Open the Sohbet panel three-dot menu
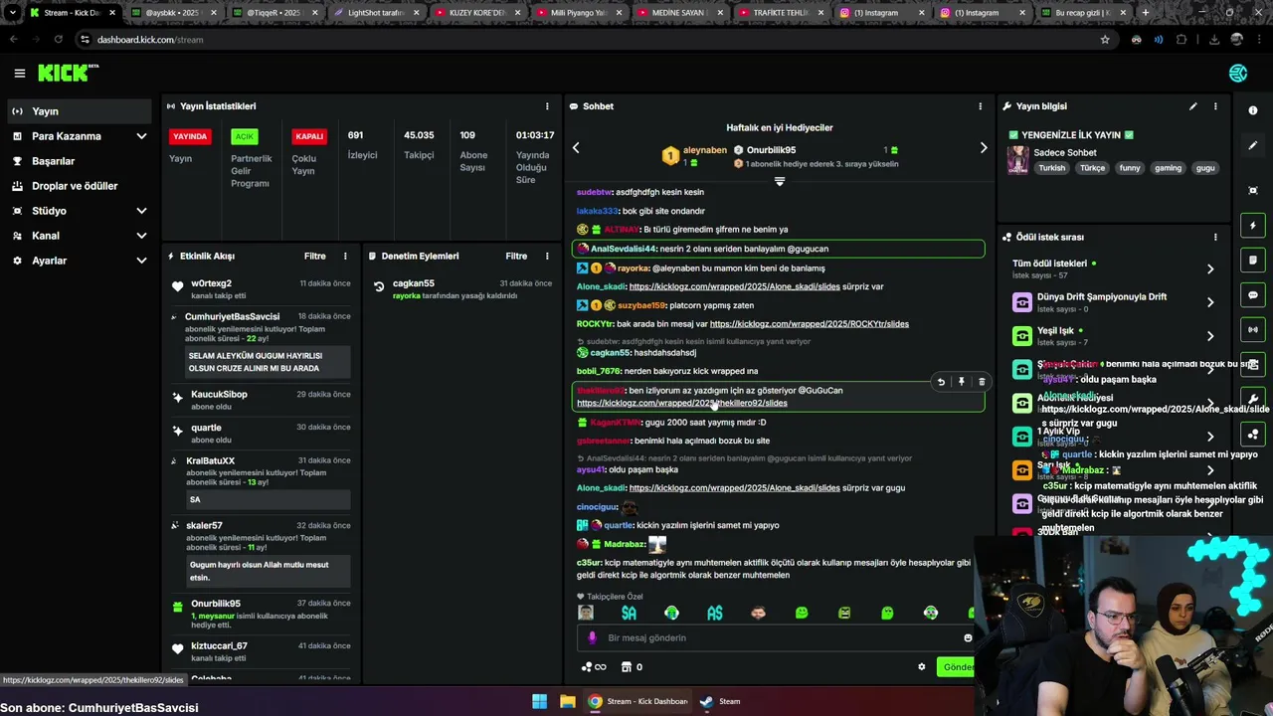This screenshot has width=1273, height=716. [980, 106]
